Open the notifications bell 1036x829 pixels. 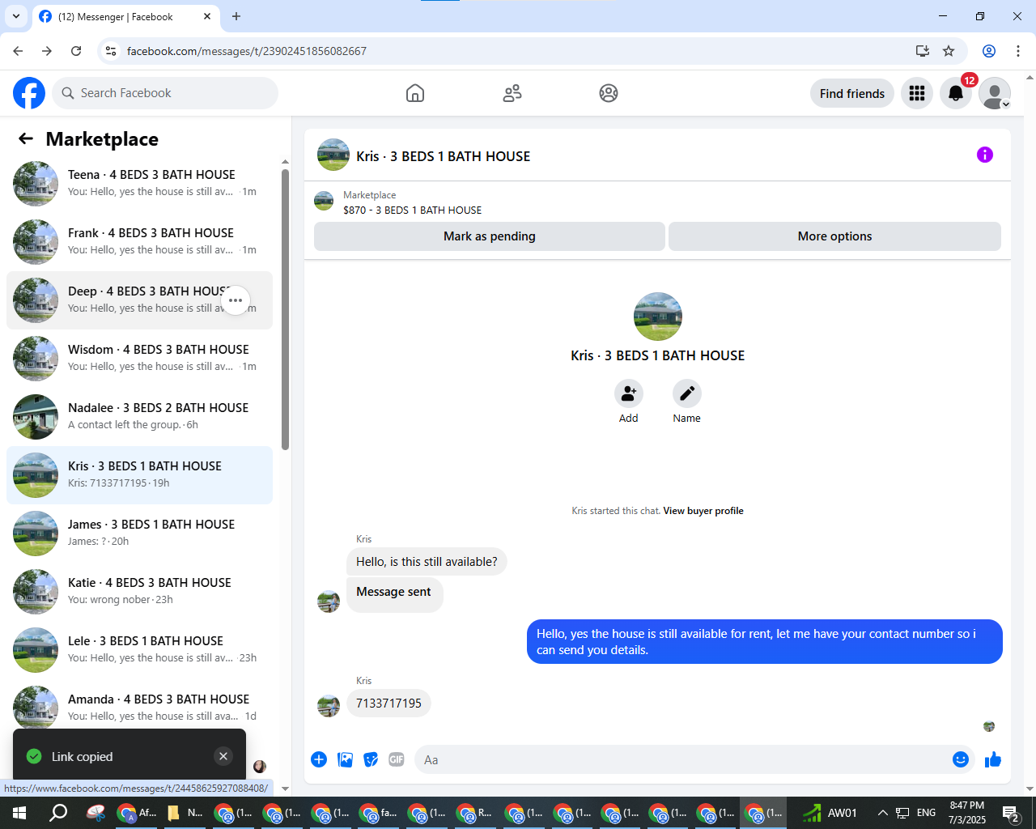[956, 93]
